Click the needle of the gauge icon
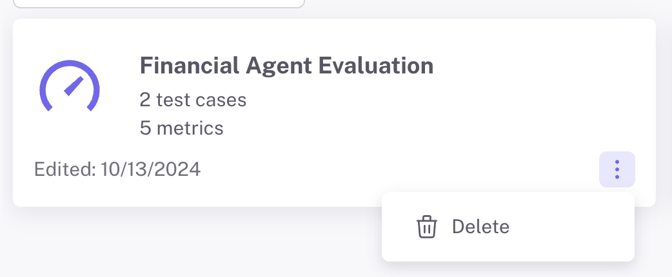The width and height of the screenshot is (672, 277). click(x=74, y=86)
